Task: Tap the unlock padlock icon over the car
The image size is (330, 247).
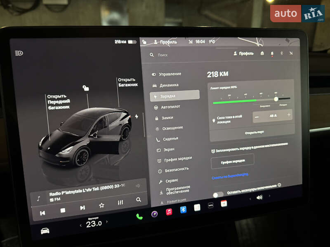Action: click(85, 87)
